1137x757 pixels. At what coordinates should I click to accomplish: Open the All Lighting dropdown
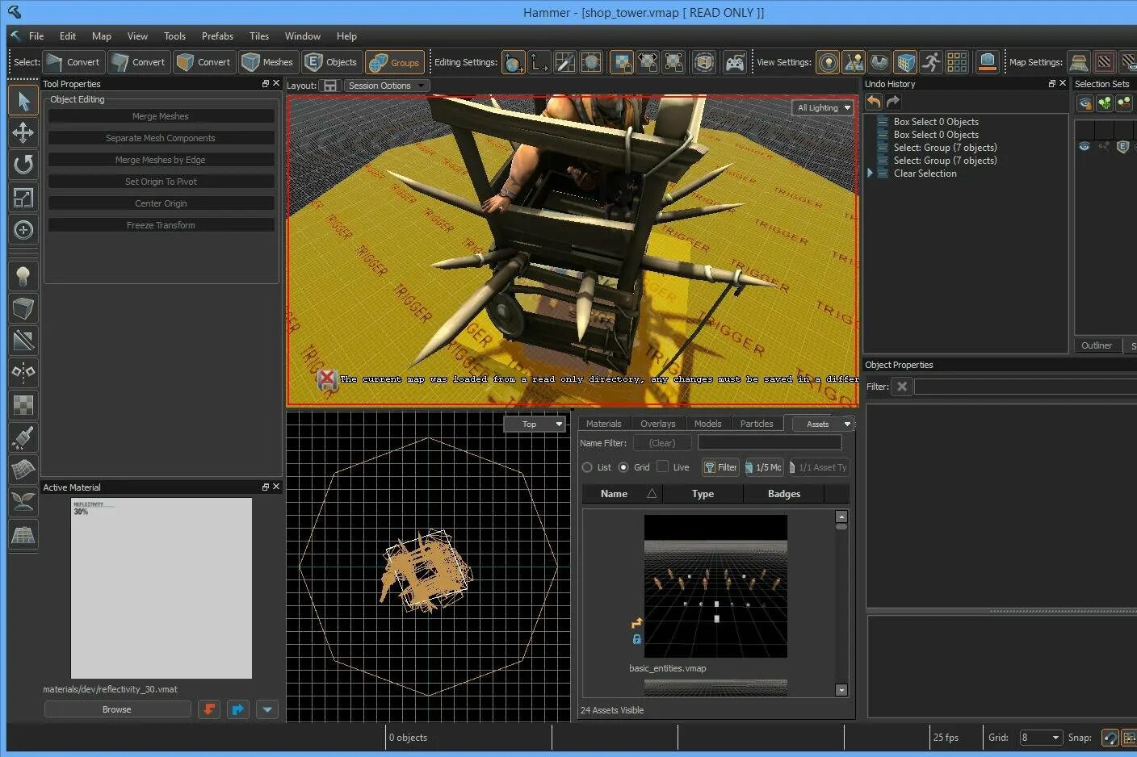pos(824,107)
